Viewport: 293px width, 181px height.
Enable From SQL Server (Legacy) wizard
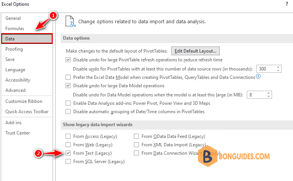(68, 162)
